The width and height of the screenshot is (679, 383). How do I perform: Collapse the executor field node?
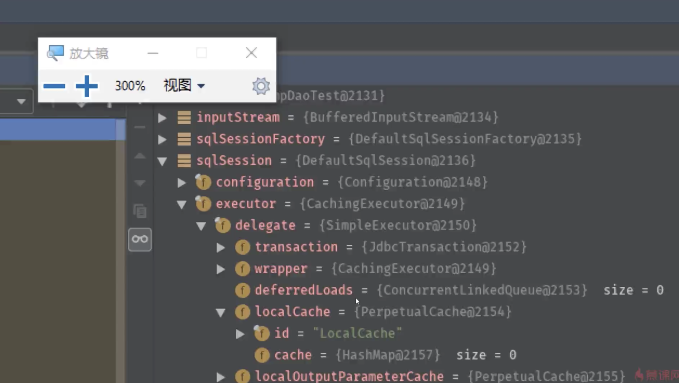[x=182, y=205]
